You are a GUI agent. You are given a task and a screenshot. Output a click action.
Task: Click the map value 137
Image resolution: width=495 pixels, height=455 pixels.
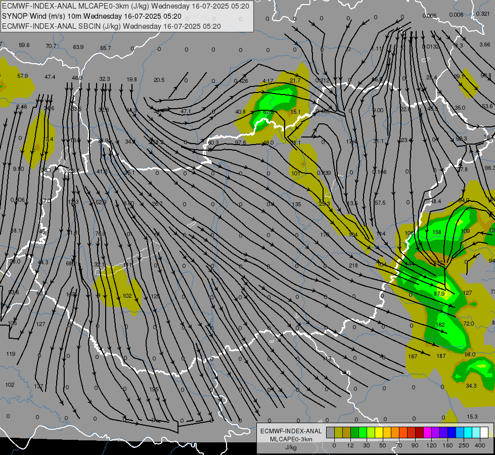click(38, 386)
